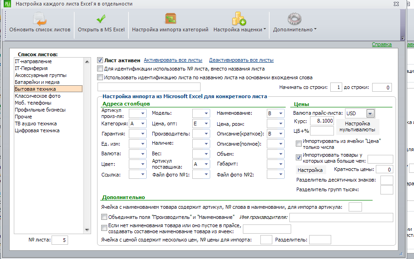Select Прочие sheet in list

(x=23, y=117)
